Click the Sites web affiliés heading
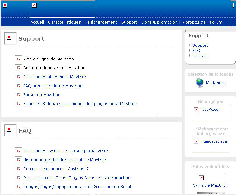The width and height of the screenshot is (236, 195). tap(211, 166)
